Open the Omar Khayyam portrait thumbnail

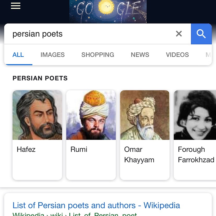pos(145,115)
